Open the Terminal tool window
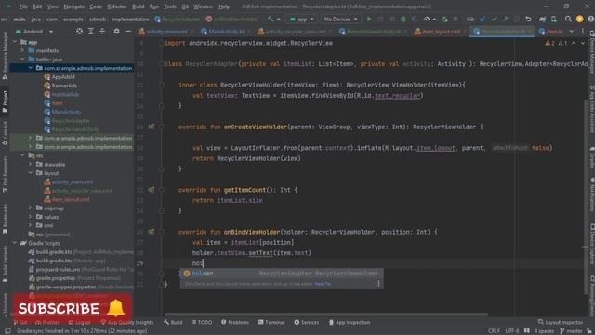This screenshot has height=335, width=595. tap(271, 322)
